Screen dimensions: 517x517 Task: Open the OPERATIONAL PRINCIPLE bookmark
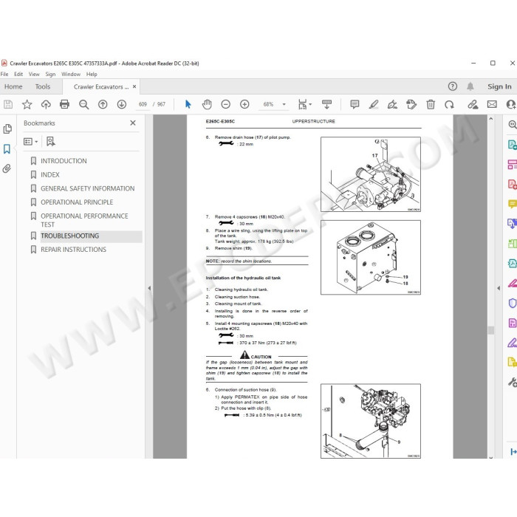(77, 202)
